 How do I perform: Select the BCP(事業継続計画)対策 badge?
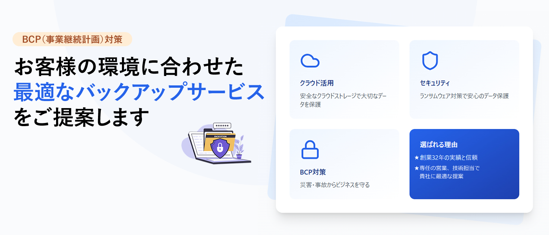pyautogui.click(x=72, y=39)
